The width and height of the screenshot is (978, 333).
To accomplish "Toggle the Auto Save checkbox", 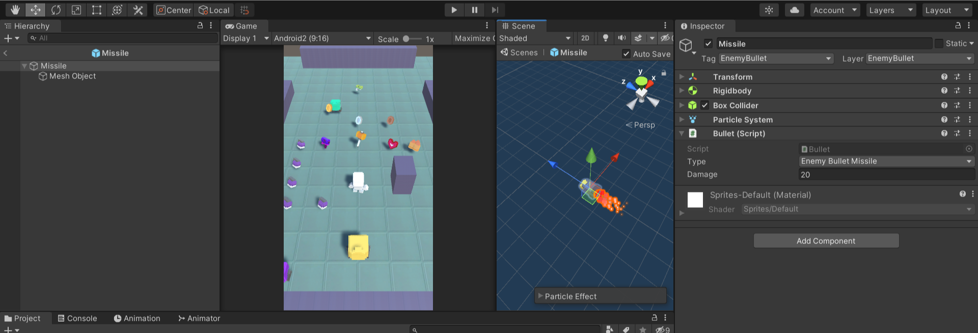I will (x=626, y=53).
